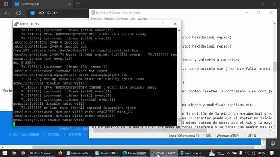The width and height of the screenshot is (280, 157).
Task: Open Firefox from the taskbar
Action: coord(60,153)
